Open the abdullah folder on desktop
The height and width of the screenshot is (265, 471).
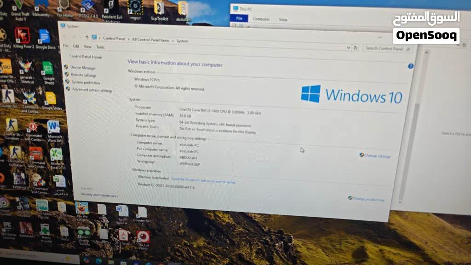(183, 12)
